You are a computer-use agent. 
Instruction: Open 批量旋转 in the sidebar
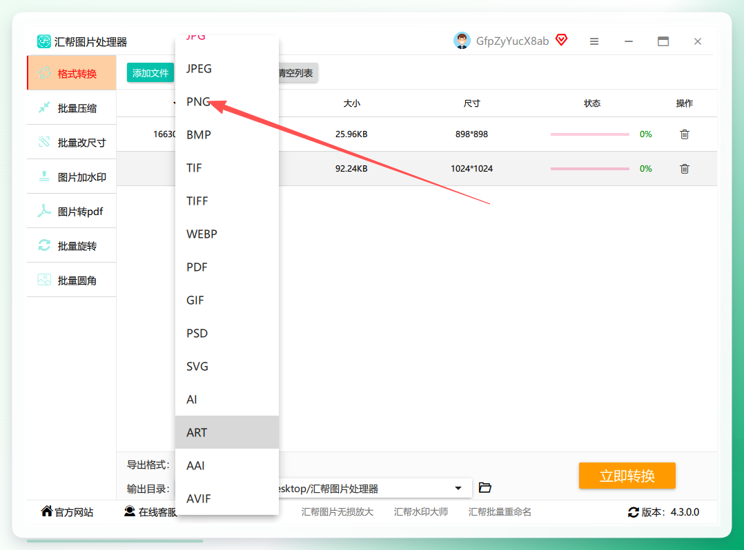coord(72,246)
